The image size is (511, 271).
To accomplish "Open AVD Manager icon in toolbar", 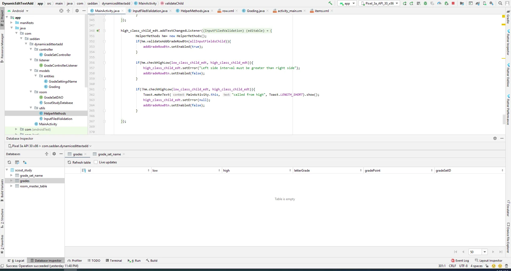I will click(x=485, y=3).
